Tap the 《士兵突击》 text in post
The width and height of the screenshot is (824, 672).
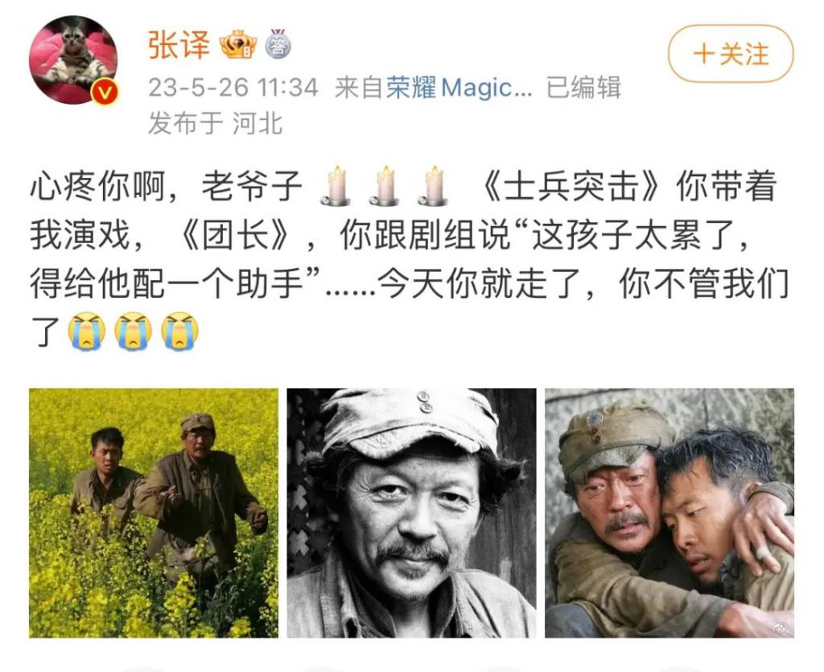(x=570, y=187)
